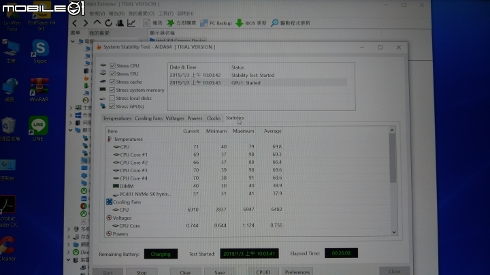Uncheck Stress system memory checkbox
Screen dimensions: 490x275
112,90
